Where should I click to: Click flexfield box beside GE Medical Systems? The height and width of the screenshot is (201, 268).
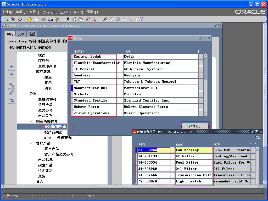(x=201, y=69)
